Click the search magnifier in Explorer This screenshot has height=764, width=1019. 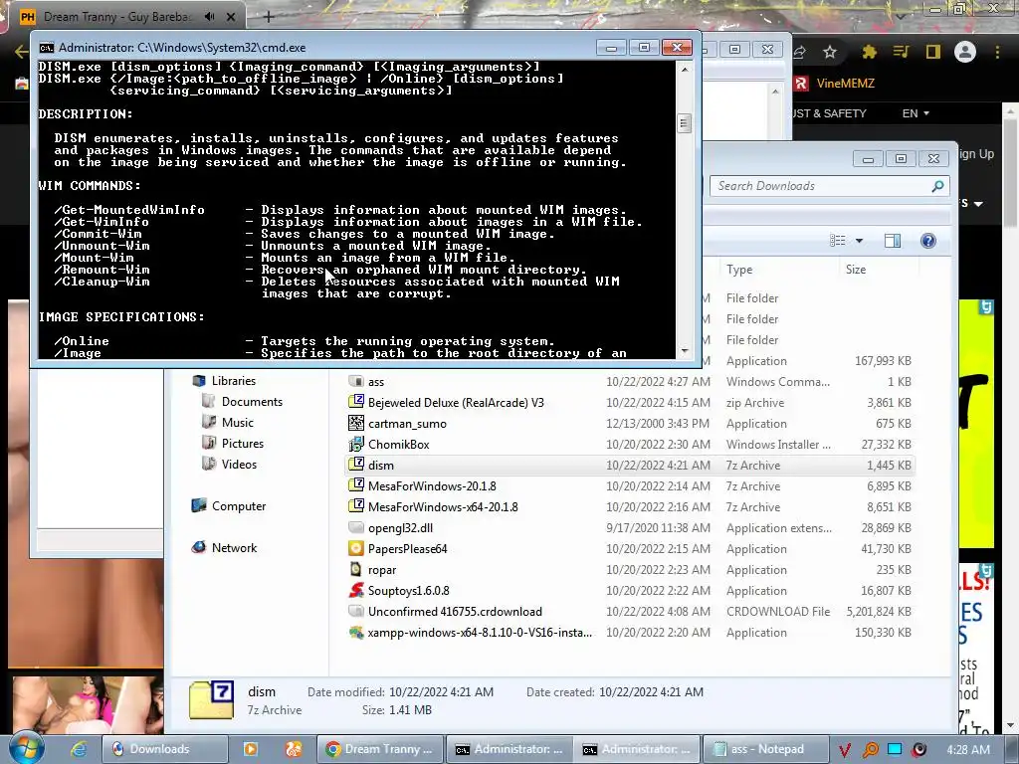point(937,186)
